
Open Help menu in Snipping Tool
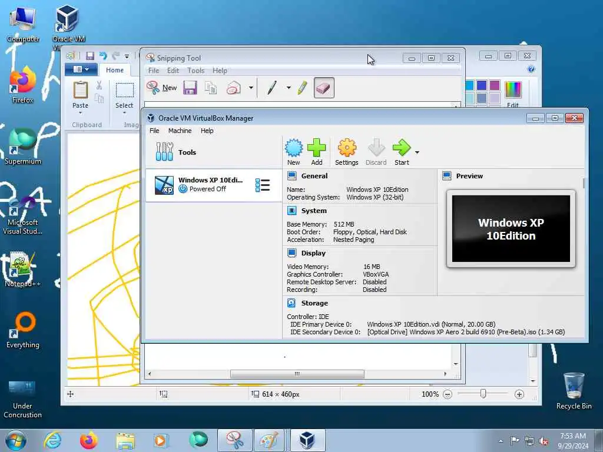click(x=220, y=71)
